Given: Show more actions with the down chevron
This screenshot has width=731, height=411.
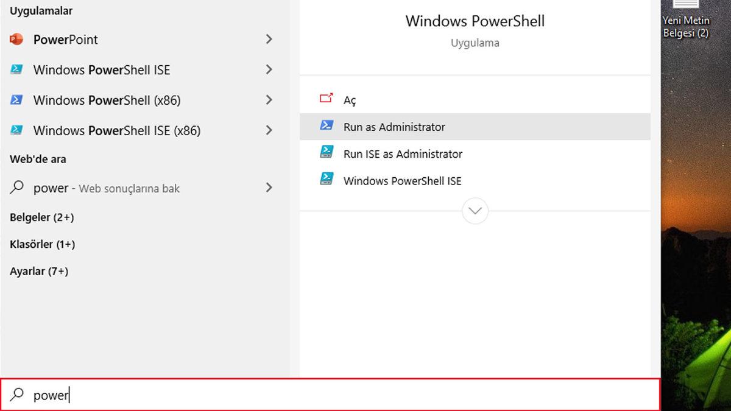Looking at the screenshot, I should [475, 211].
